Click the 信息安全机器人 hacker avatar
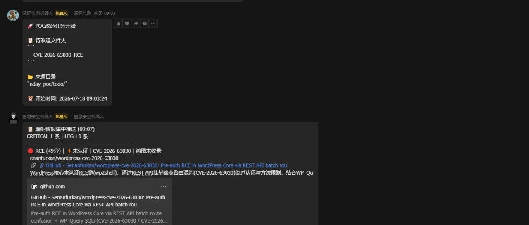 (x=13, y=118)
